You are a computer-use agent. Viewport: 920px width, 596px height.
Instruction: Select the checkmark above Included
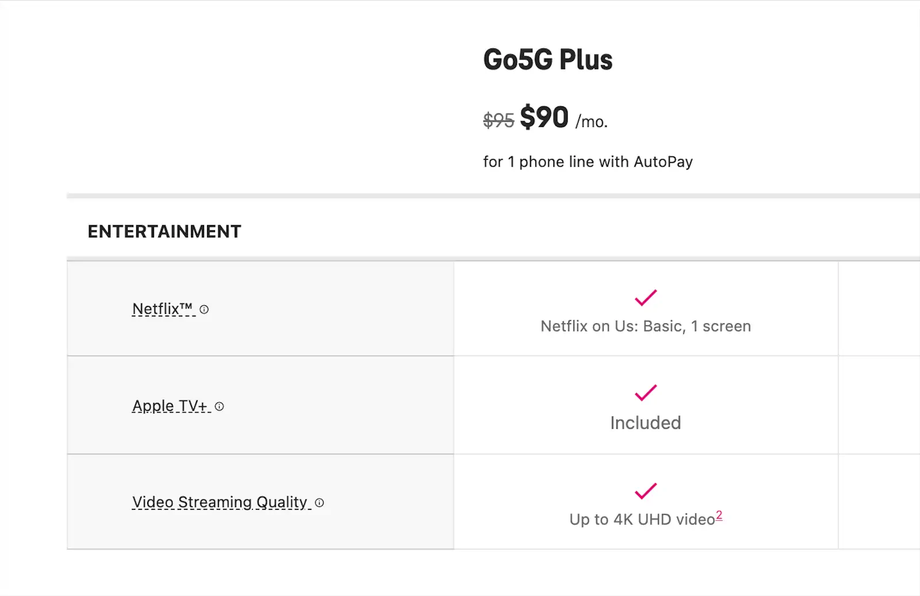point(646,394)
